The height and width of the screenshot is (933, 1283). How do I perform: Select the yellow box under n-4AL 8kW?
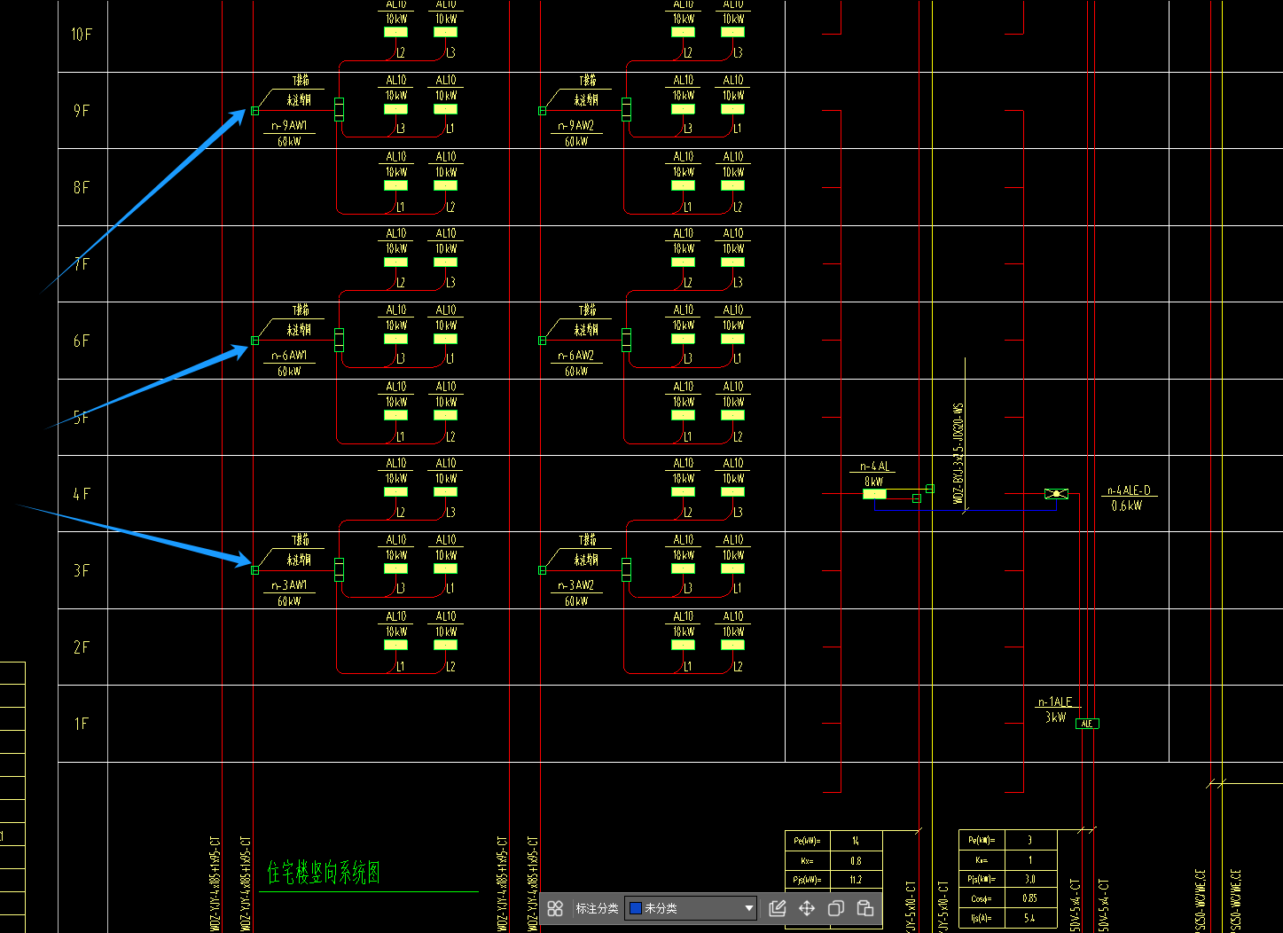[x=874, y=494]
